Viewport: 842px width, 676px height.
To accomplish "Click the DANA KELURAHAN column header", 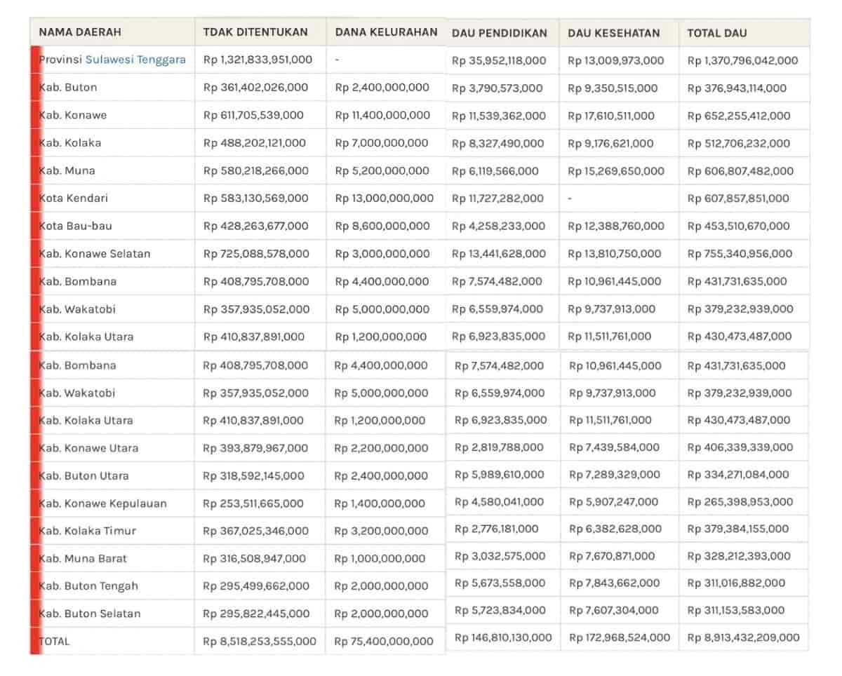I will click(x=386, y=32).
